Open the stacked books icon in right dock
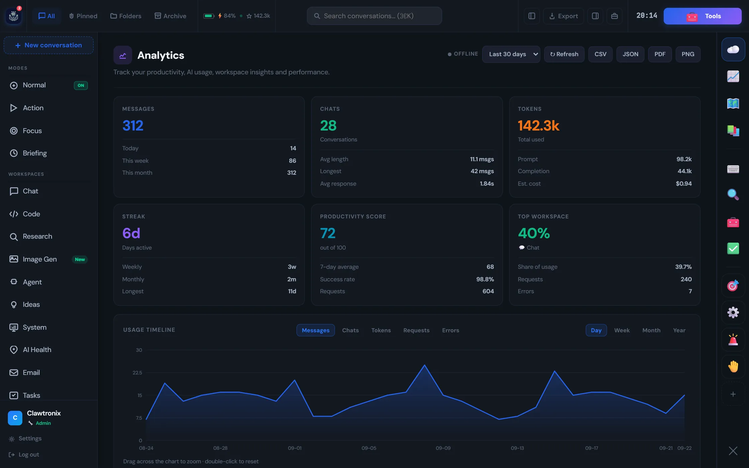Image resolution: width=749 pixels, height=468 pixels. (x=733, y=131)
